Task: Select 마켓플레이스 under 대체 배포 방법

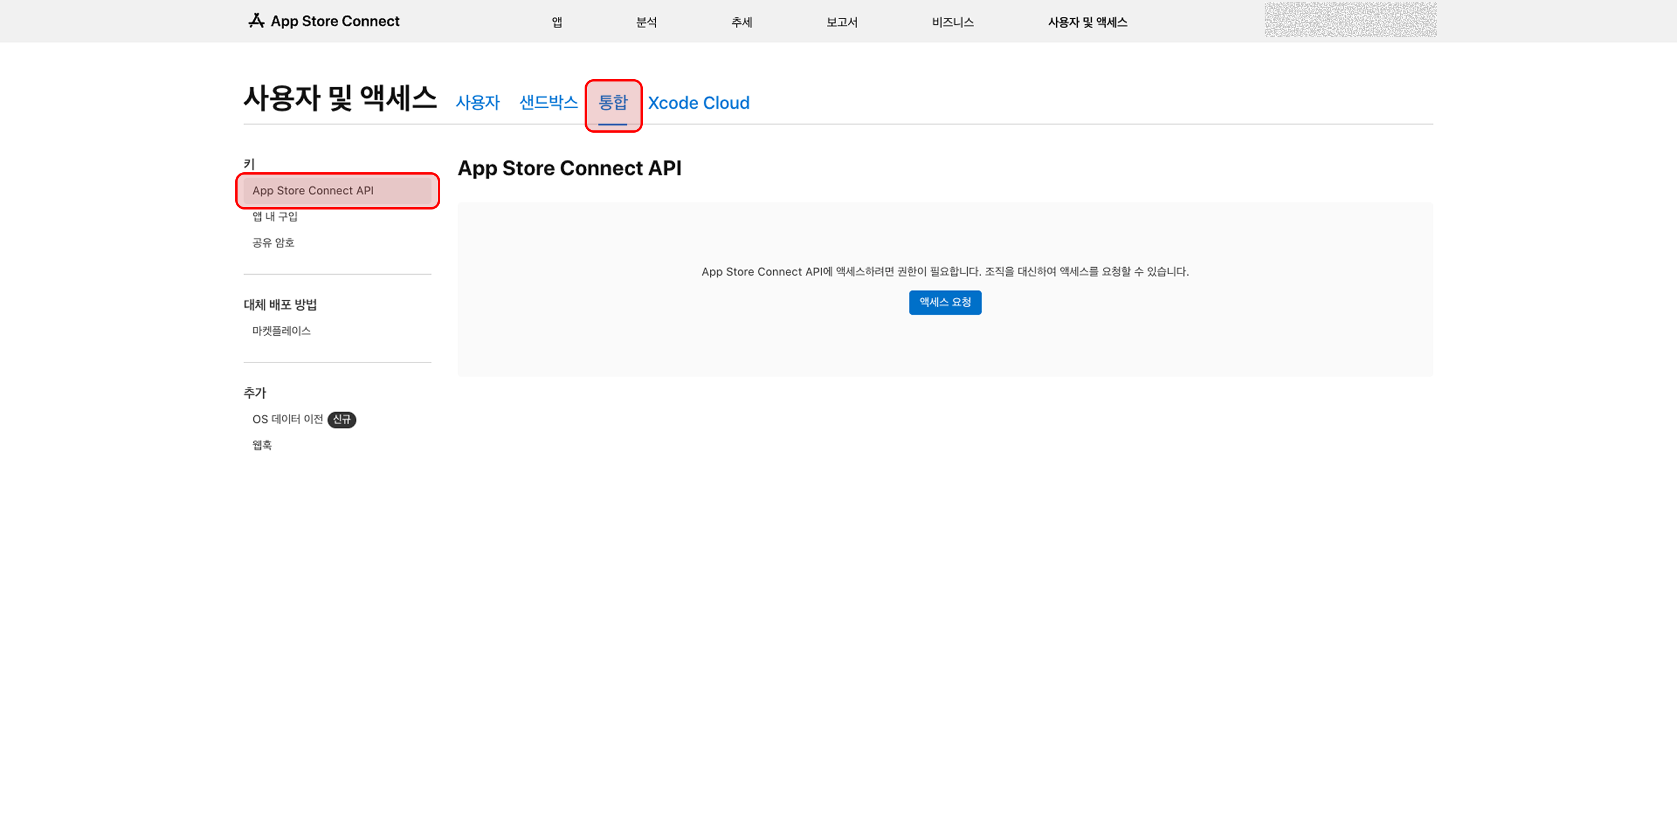Action: click(x=281, y=331)
